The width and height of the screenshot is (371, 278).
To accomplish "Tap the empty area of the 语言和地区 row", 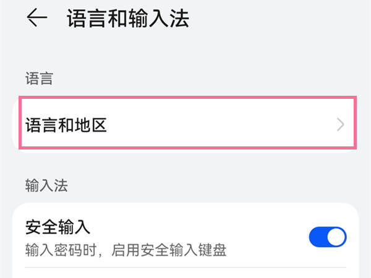I will click(220, 125).
